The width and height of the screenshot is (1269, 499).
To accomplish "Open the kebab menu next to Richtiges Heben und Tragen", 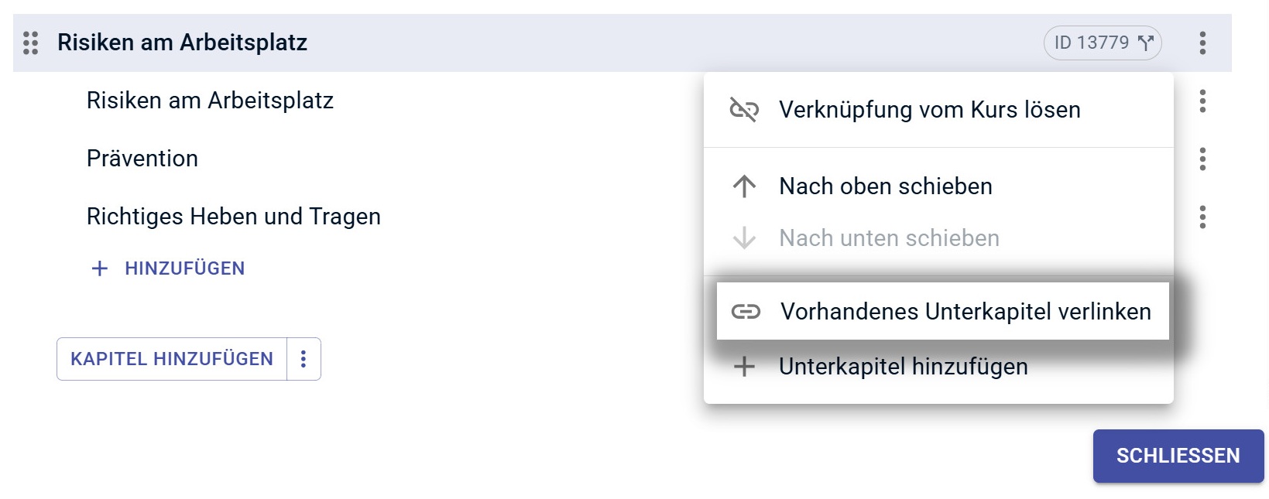I will pyautogui.click(x=1204, y=217).
